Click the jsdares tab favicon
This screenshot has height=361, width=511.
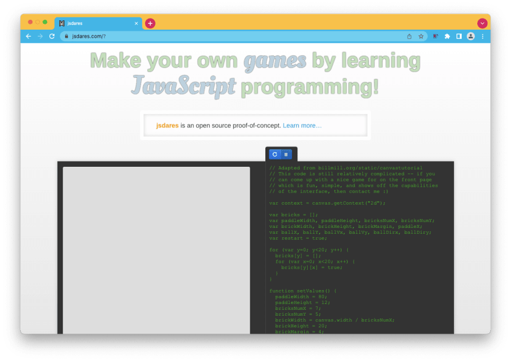pyautogui.click(x=62, y=23)
